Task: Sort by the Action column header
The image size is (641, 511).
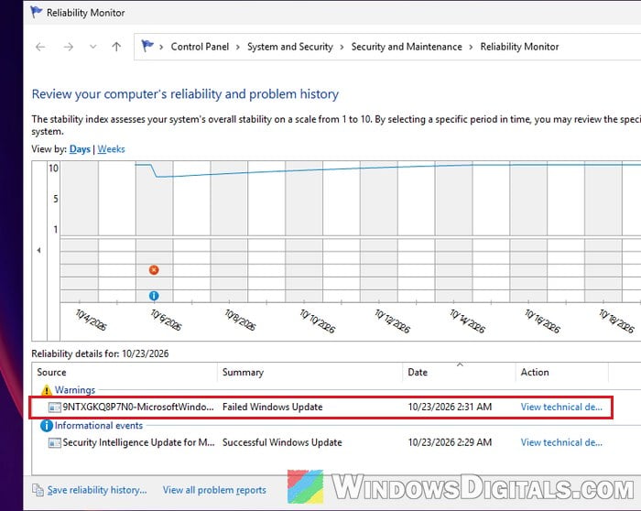Action: tap(562, 372)
